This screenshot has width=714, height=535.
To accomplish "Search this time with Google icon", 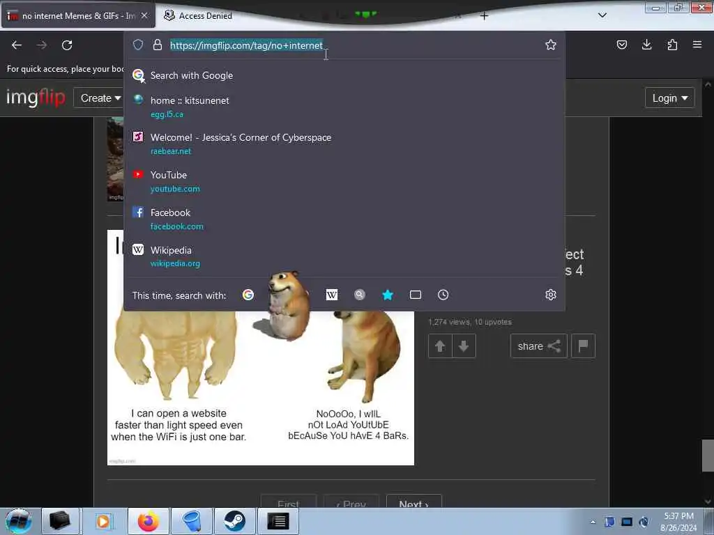I will (248, 295).
